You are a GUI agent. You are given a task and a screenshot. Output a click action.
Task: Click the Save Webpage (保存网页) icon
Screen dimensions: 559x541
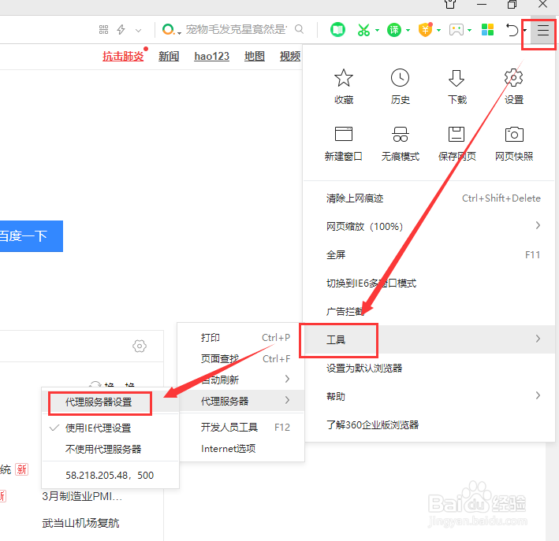coord(457,135)
